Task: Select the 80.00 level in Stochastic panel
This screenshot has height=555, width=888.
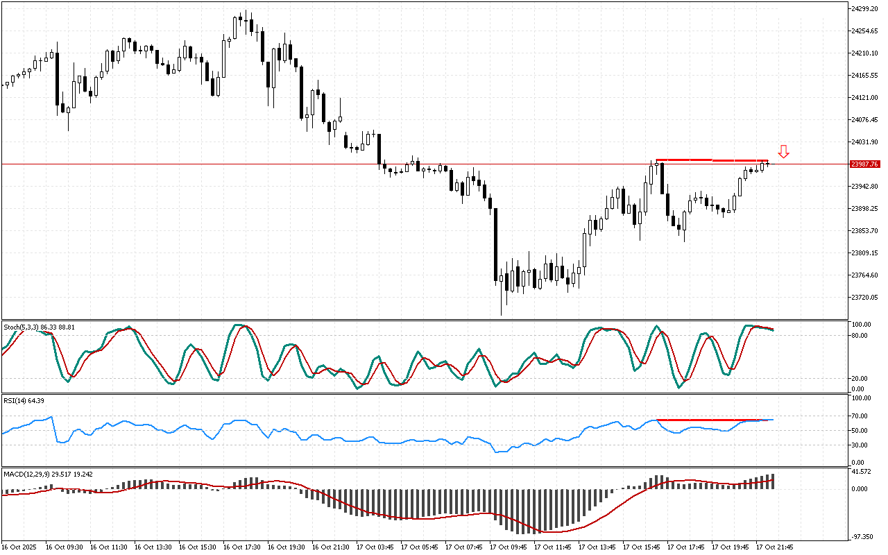Action: [860, 336]
